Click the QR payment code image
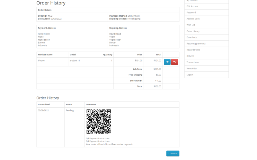257x160 pixels. pyautogui.click(x=99, y=122)
